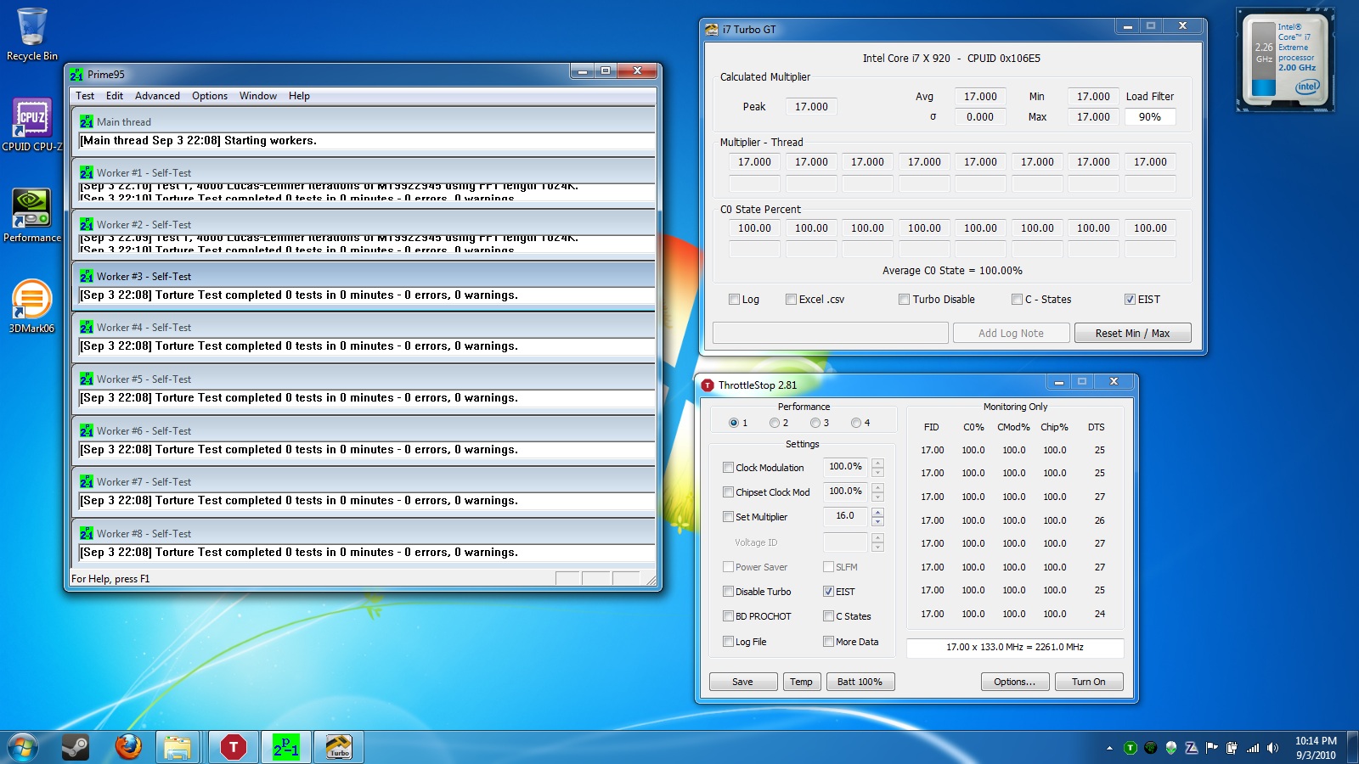Viewport: 1359px width, 764px height.
Task: Select Performance profile 4 radio button
Action: [x=856, y=423]
